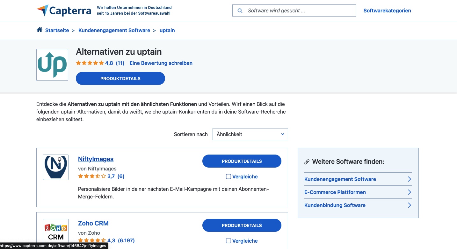This screenshot has width=457, height=249.
Task: Open the NiftyImages logo thumbnail
Action: tap(56, 167)
